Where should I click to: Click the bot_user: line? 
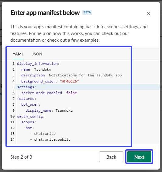(x=31, y=104)
